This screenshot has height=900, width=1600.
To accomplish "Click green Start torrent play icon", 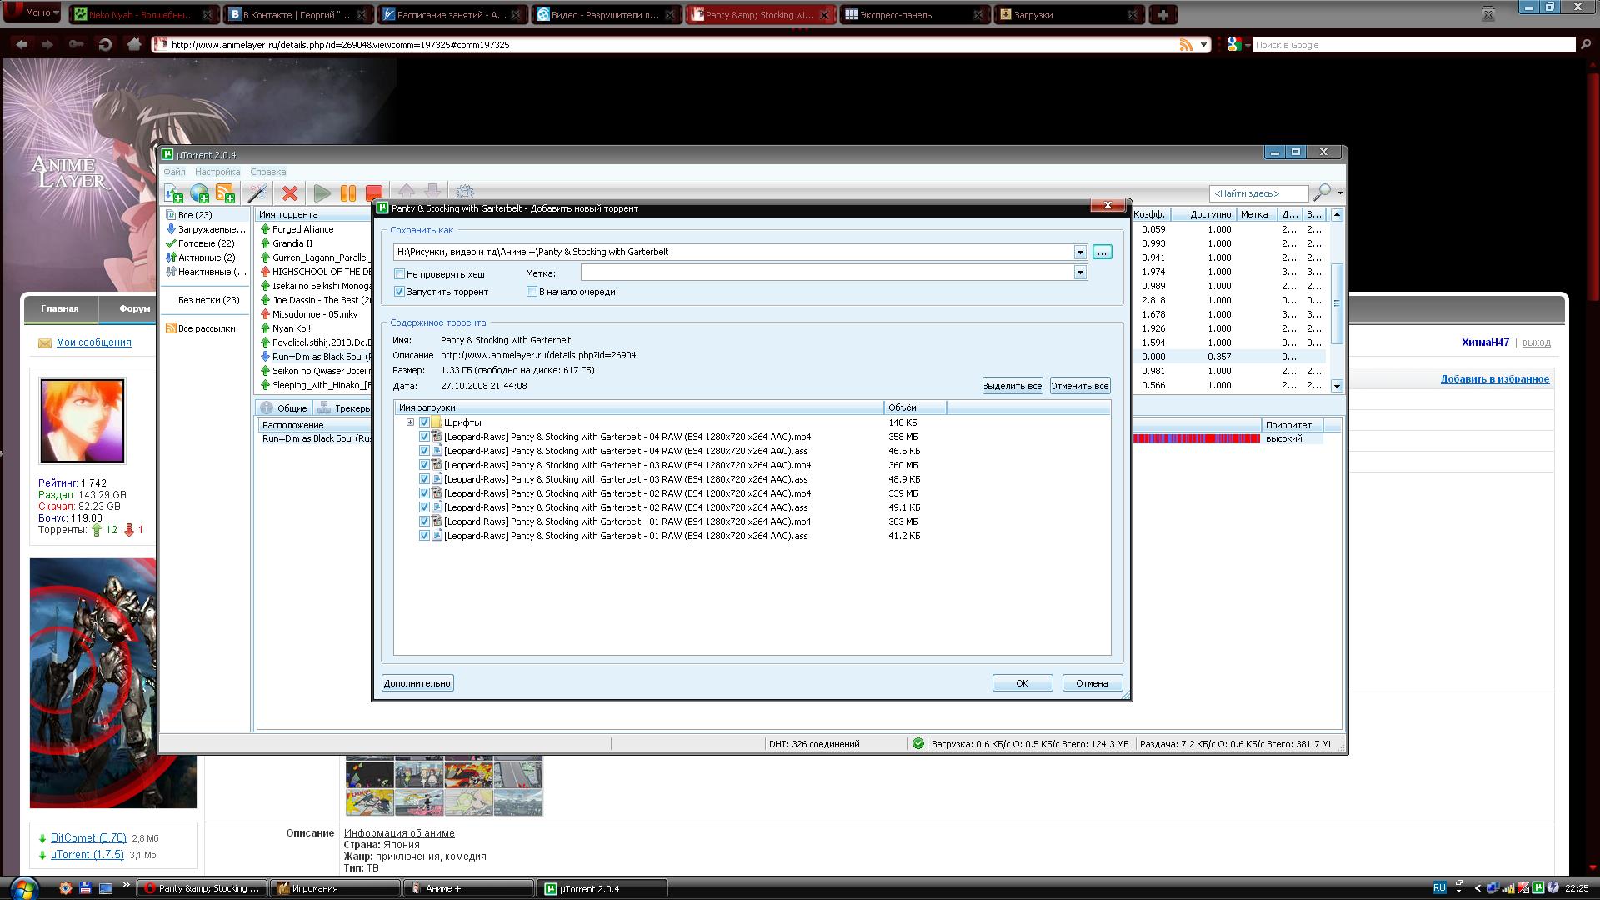I will [x=322, y=193].
